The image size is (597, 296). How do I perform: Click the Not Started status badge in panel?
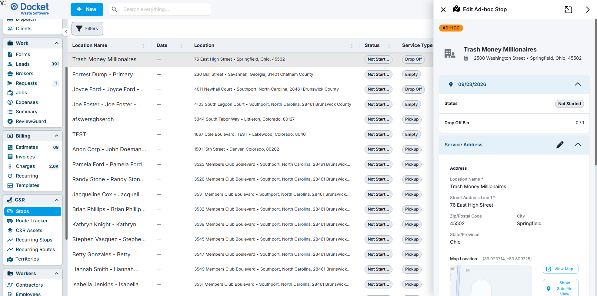[x=569, y=104]
